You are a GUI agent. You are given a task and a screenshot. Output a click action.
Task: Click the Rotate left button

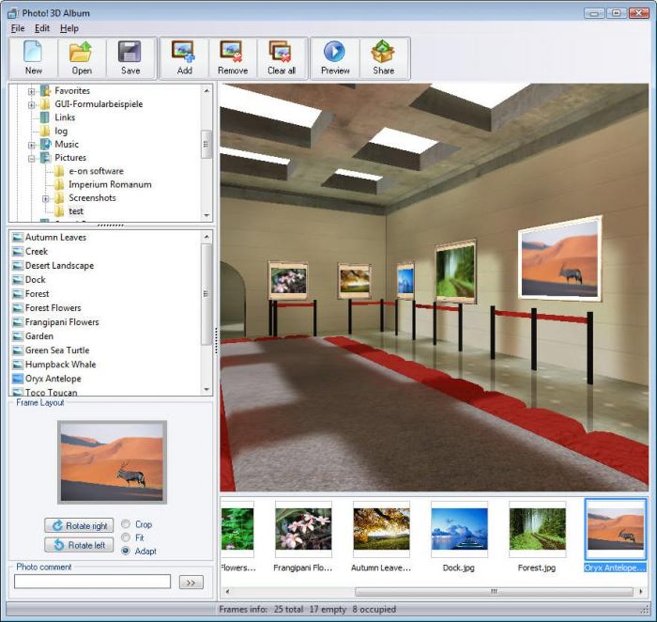point(79,545)
